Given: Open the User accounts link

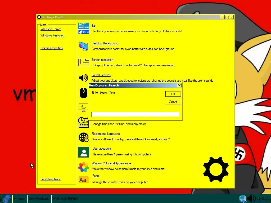Looking at the screenshot, I should [x=102, y=149].
